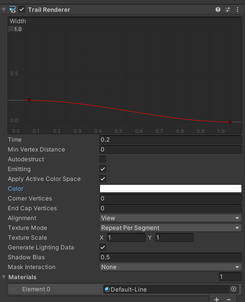This screenshot has height=302, width=245.
Task: Open the Mask Interaction dropdown
Action: [170, 267]
